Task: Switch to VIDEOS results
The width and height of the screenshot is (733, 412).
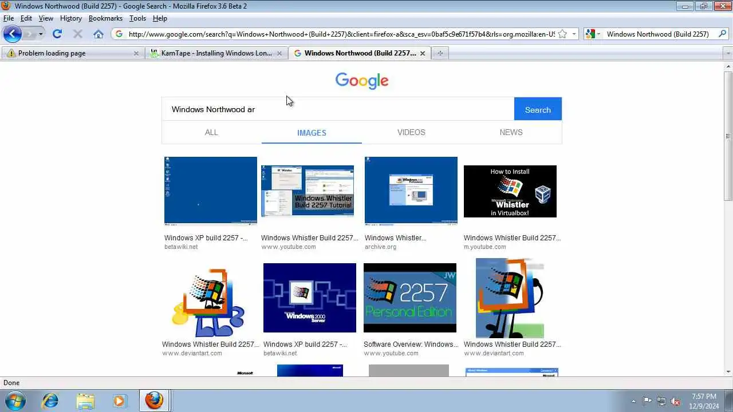Action: coord(411,132)
